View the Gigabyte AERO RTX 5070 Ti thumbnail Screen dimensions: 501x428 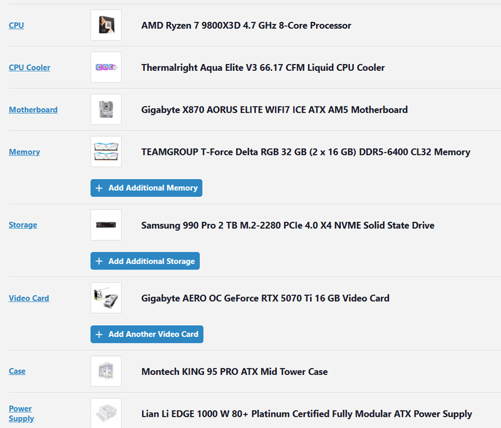pyautogui.click(x=106, y=298)
